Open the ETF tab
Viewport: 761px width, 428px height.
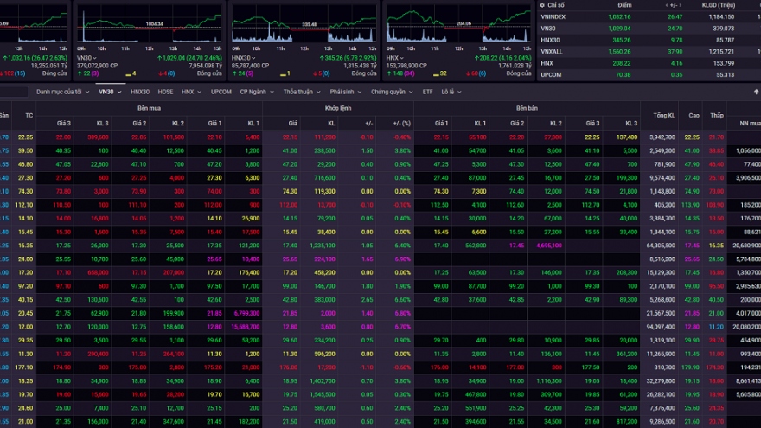(427, 91)
